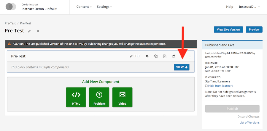Viewport: 267px width, 131px height.
Task: Click the VIEW button
Action: 182,67
